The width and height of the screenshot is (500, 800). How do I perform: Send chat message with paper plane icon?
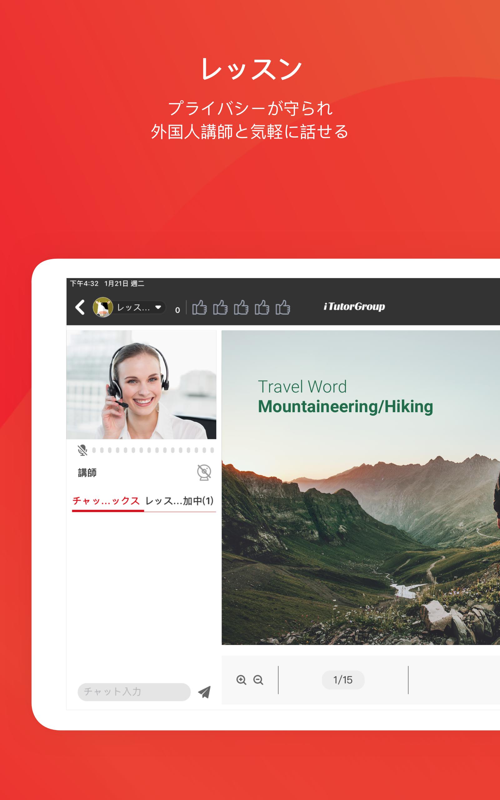pos(204,692)
